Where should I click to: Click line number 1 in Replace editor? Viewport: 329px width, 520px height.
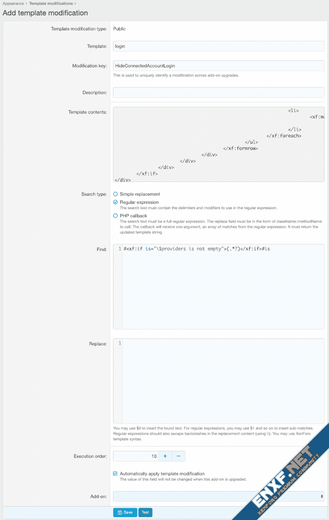119,343
